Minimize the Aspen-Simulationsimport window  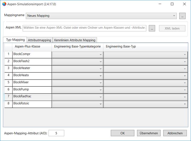click(160, 4)
